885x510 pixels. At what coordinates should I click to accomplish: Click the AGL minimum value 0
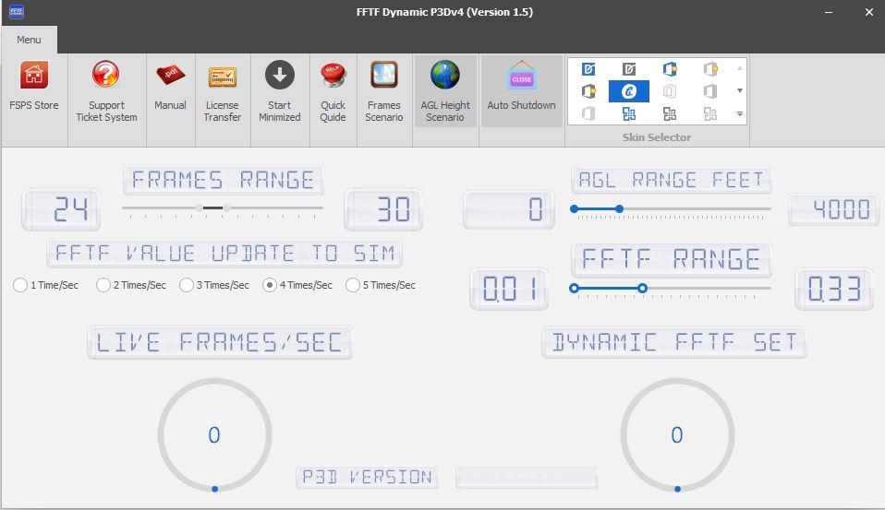coord(508,209)
